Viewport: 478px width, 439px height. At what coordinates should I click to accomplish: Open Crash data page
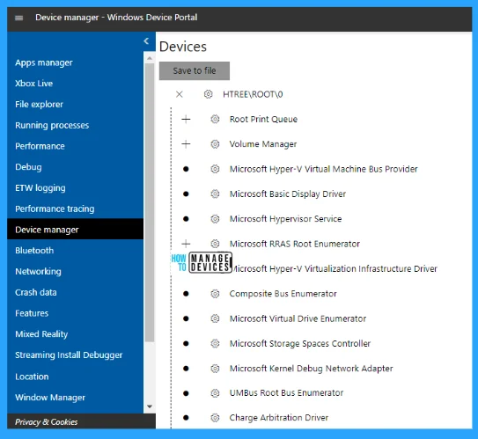pos(36,292)
